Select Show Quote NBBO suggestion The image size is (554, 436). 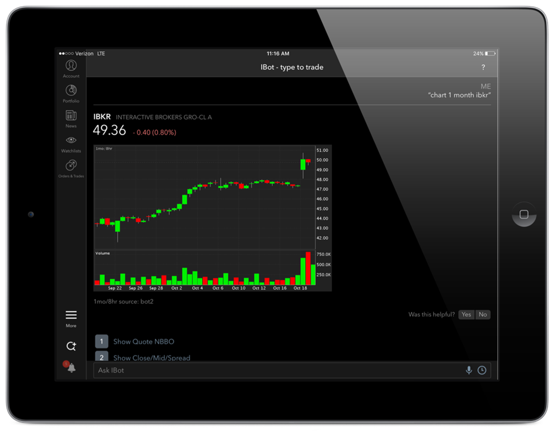coord(144,341)
